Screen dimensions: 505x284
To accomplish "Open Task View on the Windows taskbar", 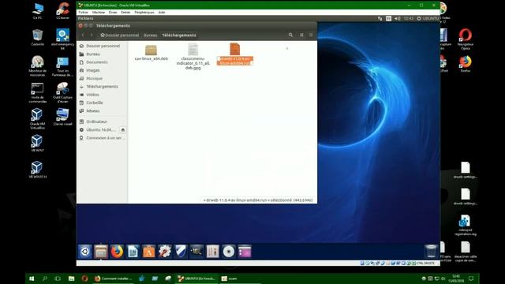I will tap(58, 278).
